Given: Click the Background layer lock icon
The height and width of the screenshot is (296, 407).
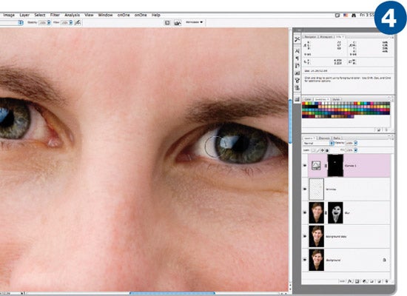Looking at the screenshot, I should click(x=384, y=260).
